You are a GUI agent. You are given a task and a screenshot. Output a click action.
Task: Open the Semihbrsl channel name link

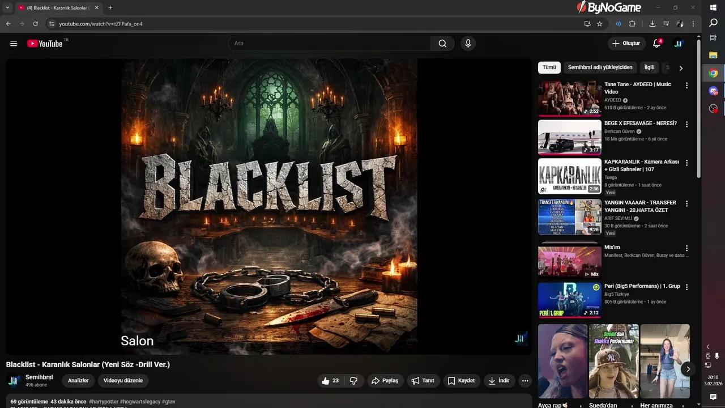pos(39,377)
